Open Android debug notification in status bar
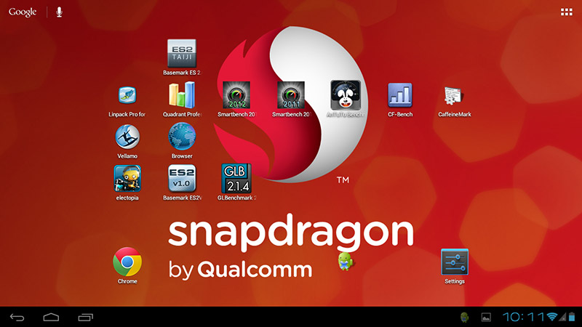 (464, 317)
